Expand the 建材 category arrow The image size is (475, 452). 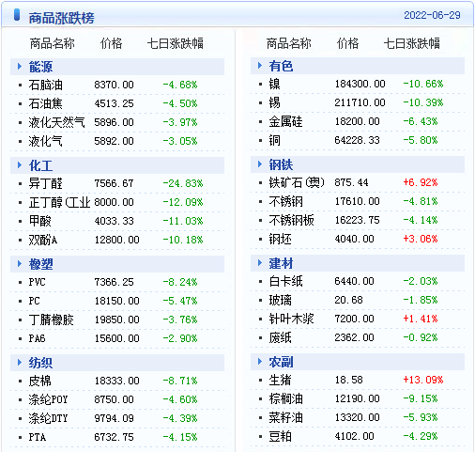[x=260, y=263]
